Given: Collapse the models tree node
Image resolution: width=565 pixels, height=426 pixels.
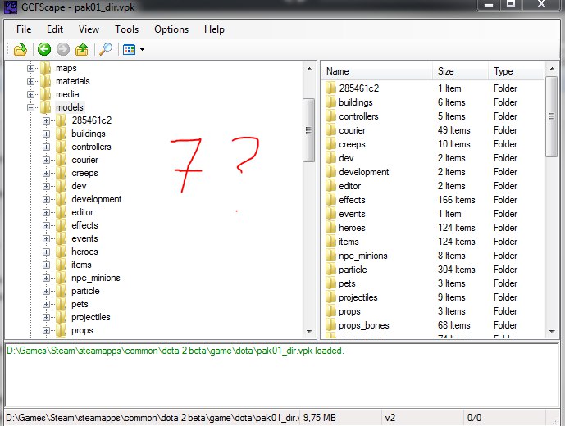Looking at the screenshot, I should pos(31,107).
